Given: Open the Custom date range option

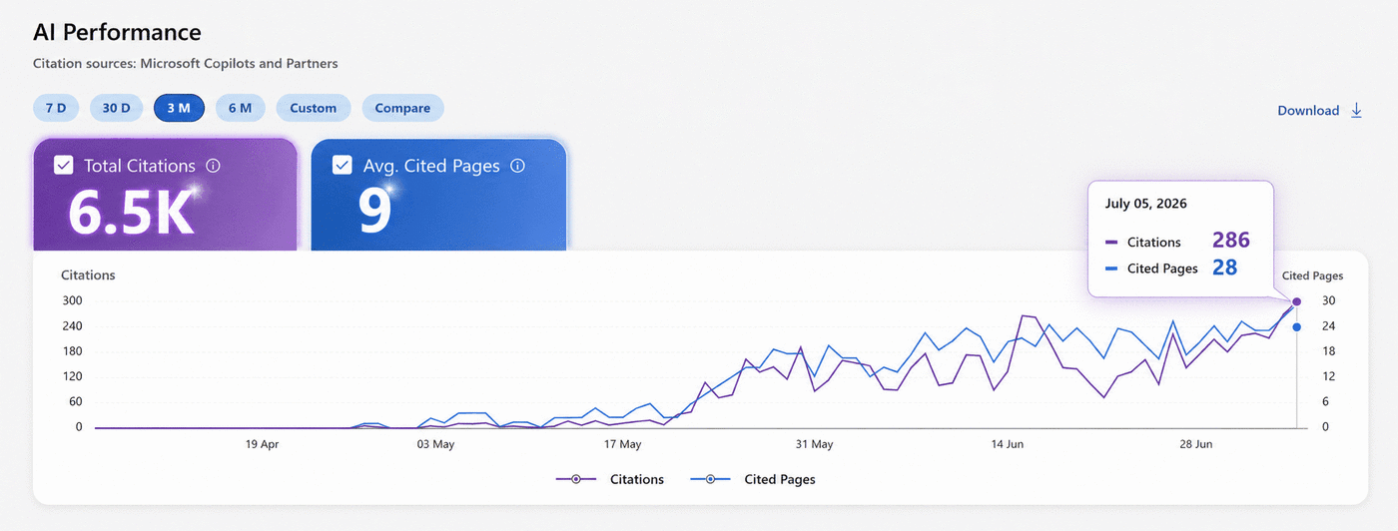Looking at the screenshot, I should click(314, 108).
